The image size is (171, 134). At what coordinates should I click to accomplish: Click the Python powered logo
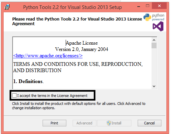pyautogui.click(x=154, y=17)
